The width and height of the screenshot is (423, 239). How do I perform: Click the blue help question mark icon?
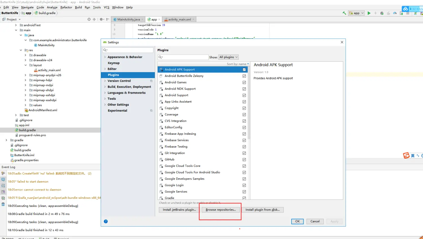click(x=106, y=221)
